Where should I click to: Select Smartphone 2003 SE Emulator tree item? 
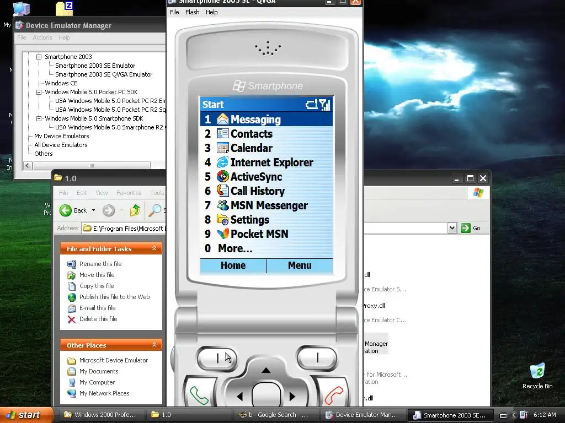click(95, 66)
